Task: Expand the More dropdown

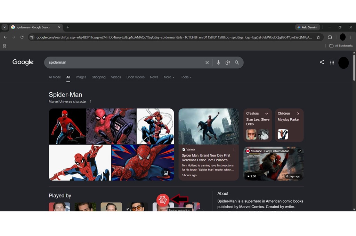Action: click(x=169, y=77)
